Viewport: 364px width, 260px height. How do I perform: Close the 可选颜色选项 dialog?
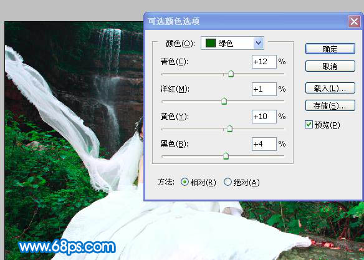354,22
